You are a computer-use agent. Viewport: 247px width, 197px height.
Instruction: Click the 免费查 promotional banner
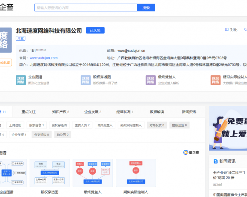coord(228,128)
